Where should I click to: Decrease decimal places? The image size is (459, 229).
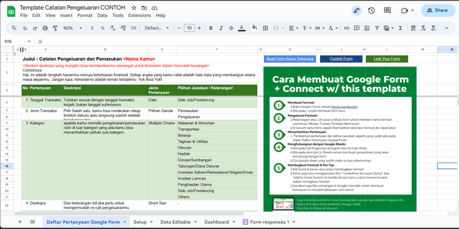pyautogui.click(x=112, y=28)
